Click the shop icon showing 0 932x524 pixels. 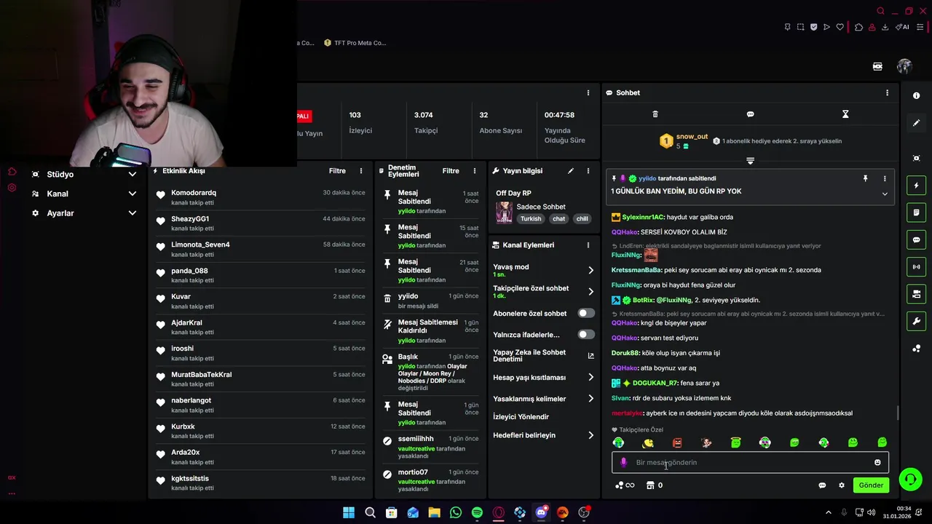point(654,485)
